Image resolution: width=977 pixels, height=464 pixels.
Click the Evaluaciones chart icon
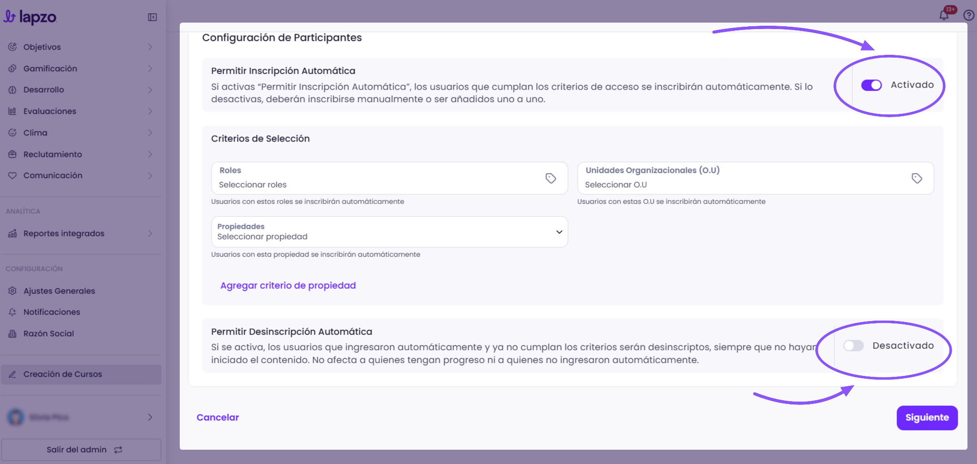pyautogui.click(x=12, y=111)
